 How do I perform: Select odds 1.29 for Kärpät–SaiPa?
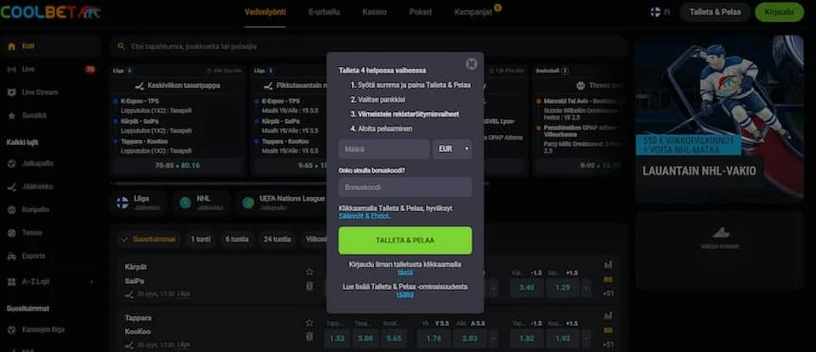coord(563,288)
